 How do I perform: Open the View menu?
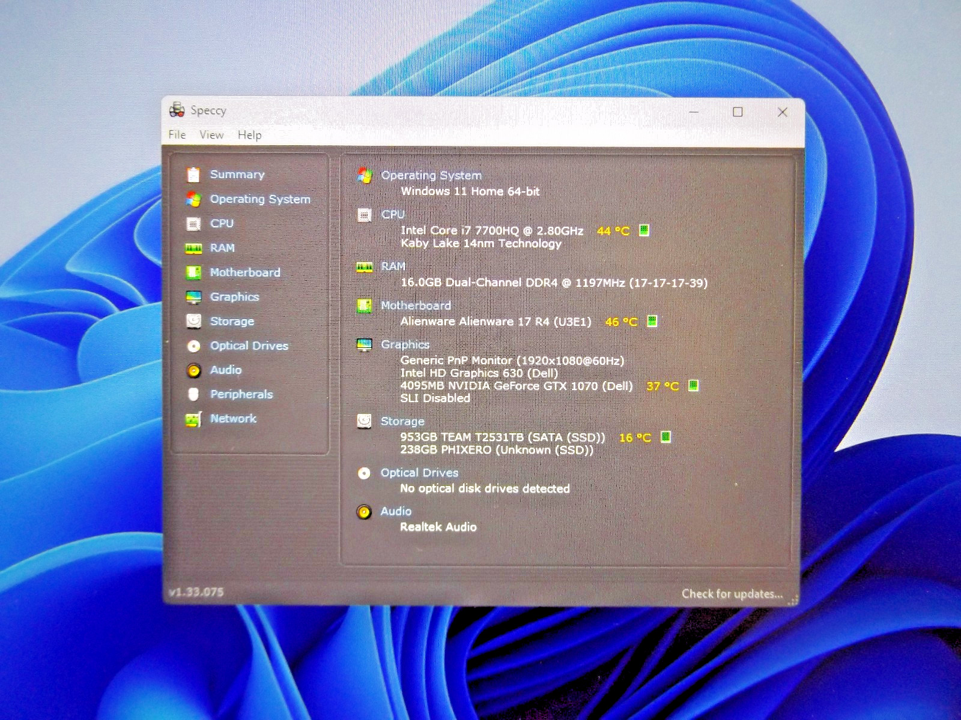pyautogui.click(x=211, y=135)
